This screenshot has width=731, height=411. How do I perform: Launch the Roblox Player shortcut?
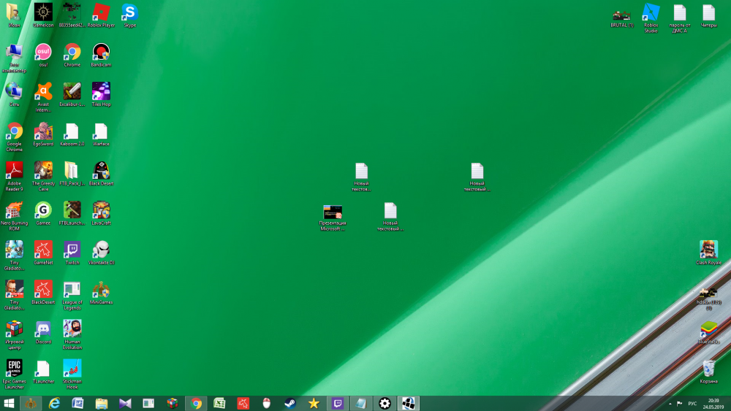click(x=101, y=12)
